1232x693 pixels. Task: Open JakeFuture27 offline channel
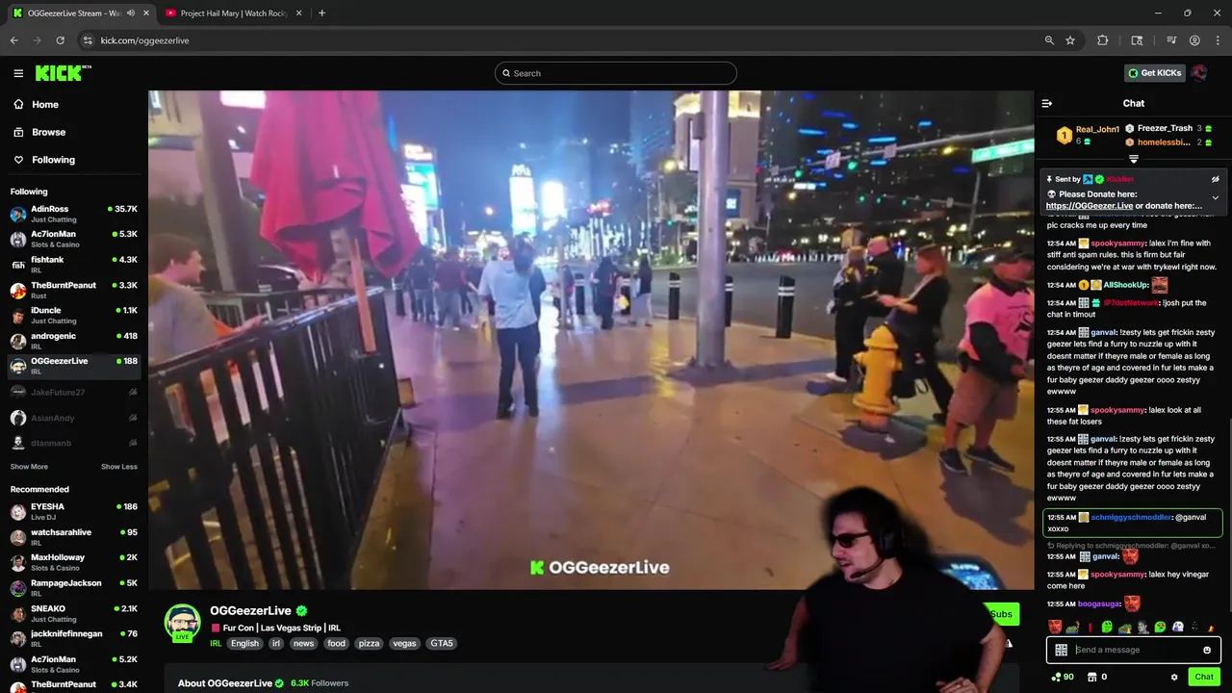(x=73, y=393)
